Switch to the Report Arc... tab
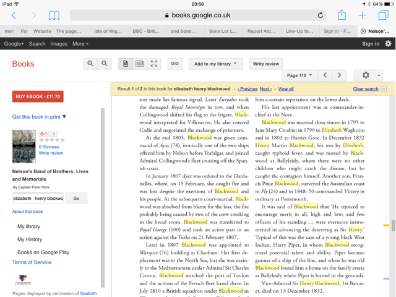 pyautogui.click(x=262, y=32)
